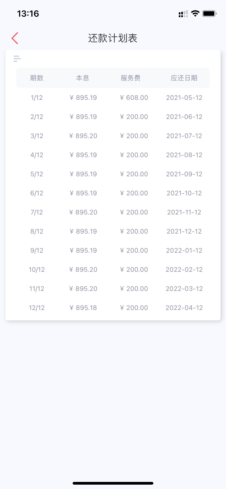Image resolution: width=226 pixels, height=489 pixels.
Task: Tap the ¥ 608.00 service fee
Action: click(134, 98)
